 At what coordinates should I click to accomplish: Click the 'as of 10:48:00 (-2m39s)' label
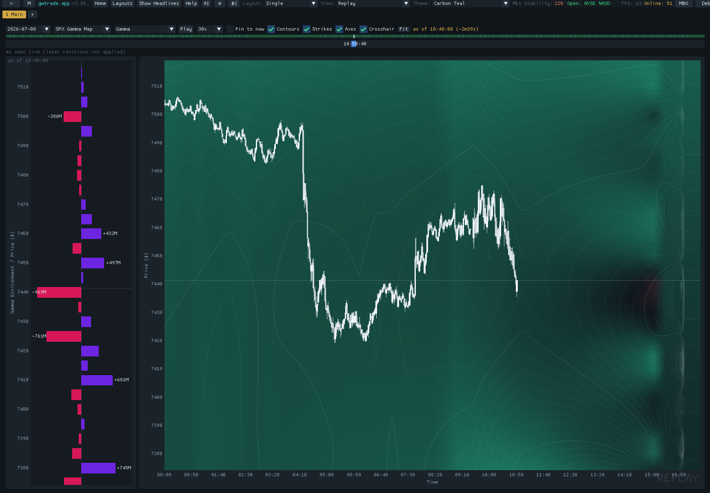tap(446, 29)
